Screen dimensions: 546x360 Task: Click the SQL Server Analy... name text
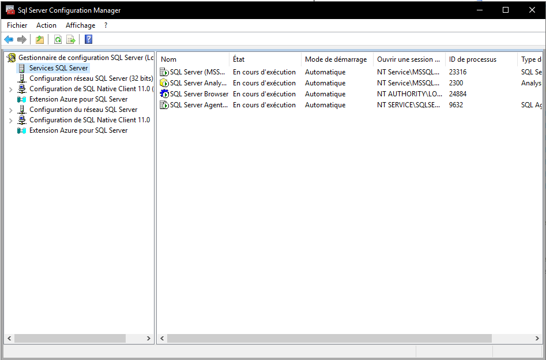point(198,83)
